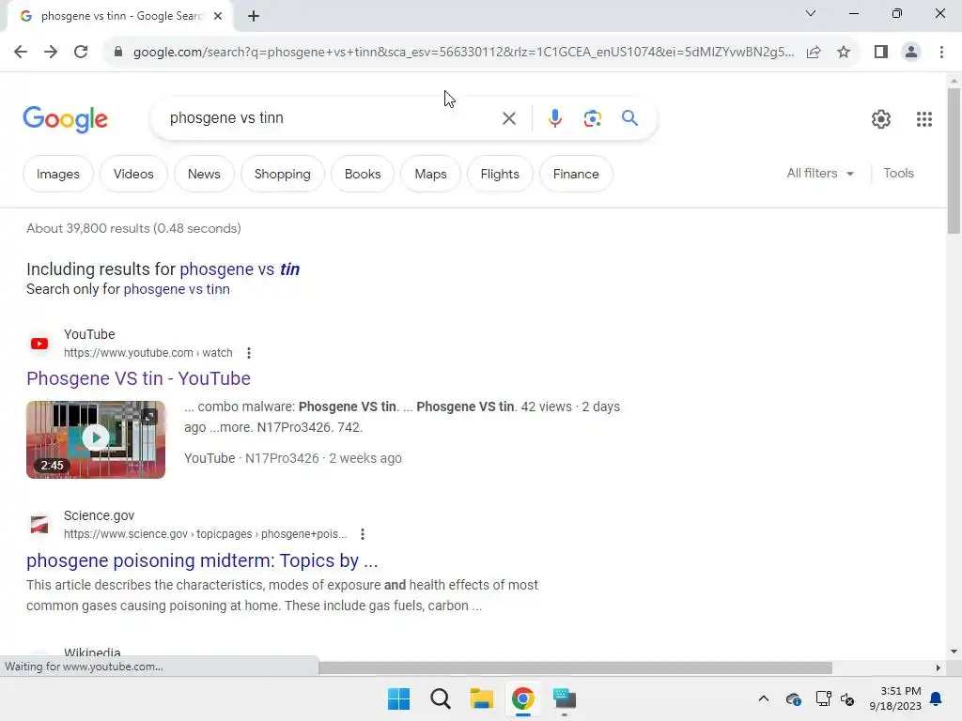Play the 2:45 video thumbnail
This screenshot has width=962, height=721.
(96, 439)
